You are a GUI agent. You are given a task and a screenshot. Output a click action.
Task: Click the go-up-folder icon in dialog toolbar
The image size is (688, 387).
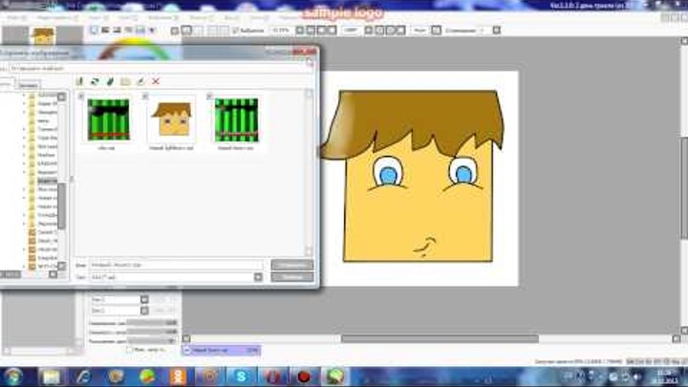tap(80, 82)
